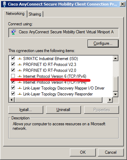Viewport: 127px width, 160px height.
Task: Click the list's scroll down arrow
Action: click(x=116, y=94)
